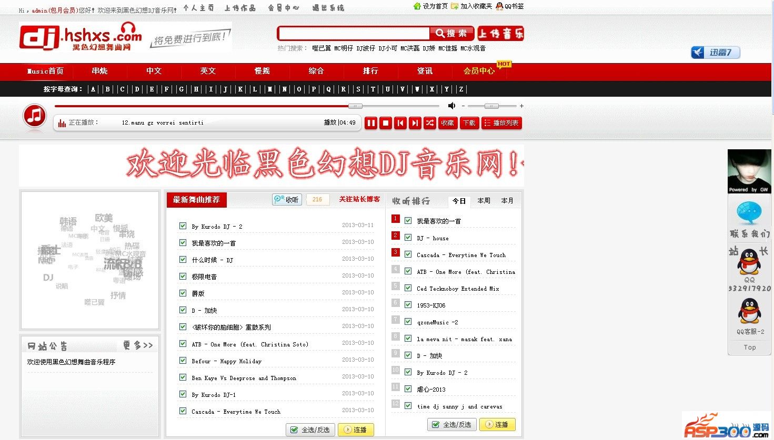Viewport: 774px width, 440px height.
Task: Click the equalizer bars icon beside 正在播放
Action: pyautogui.click(x=62, y=123)
